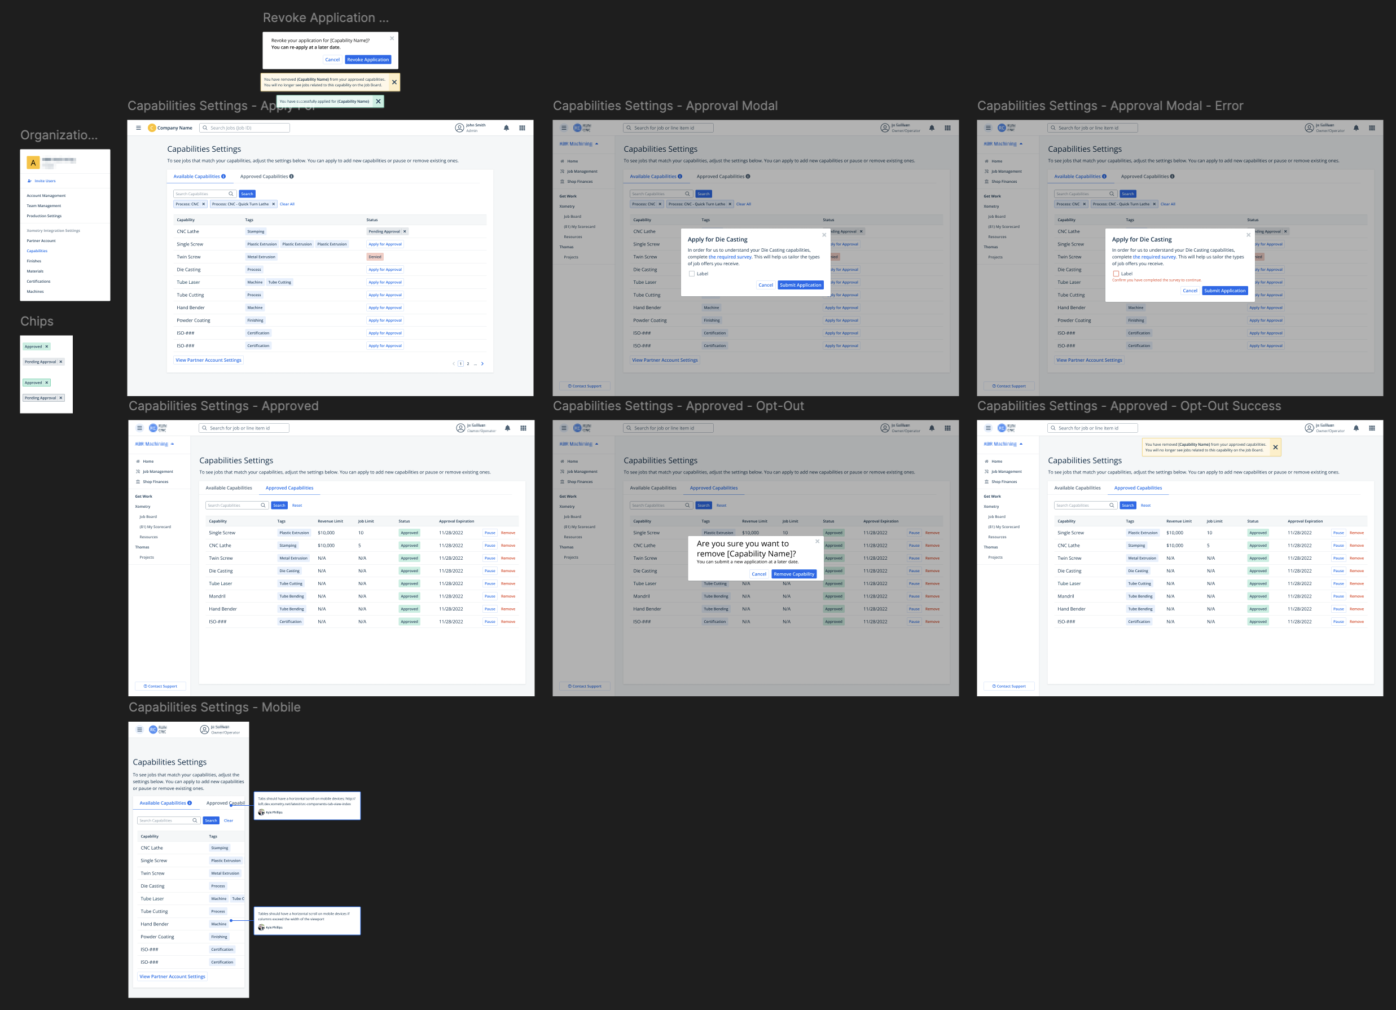Click the bell icon next to John Smith
The height and width of the screenshot is (1010, 1396).
click(x=506, y=128)
